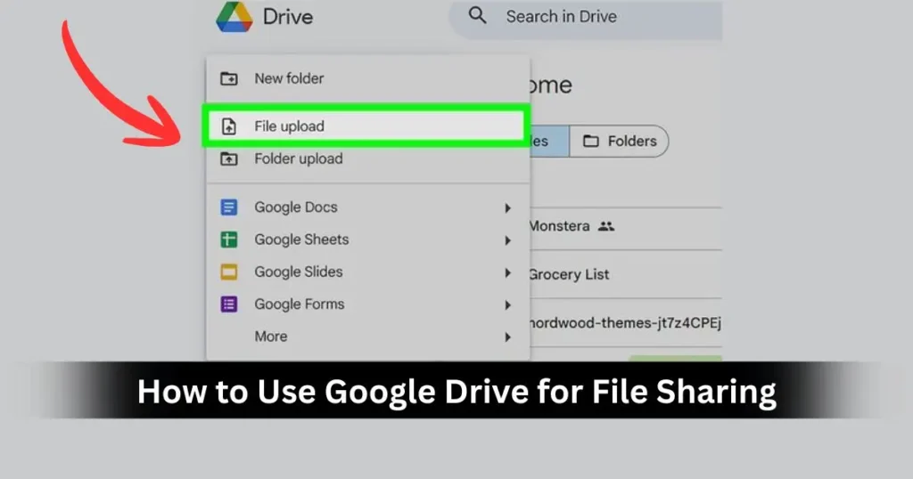Click the Drive title text
The width and height of the screenshot is (913, 479).
288,17
